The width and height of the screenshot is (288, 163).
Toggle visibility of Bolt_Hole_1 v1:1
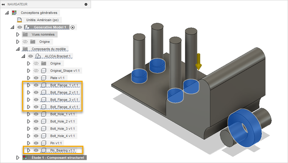coord(36,114)
